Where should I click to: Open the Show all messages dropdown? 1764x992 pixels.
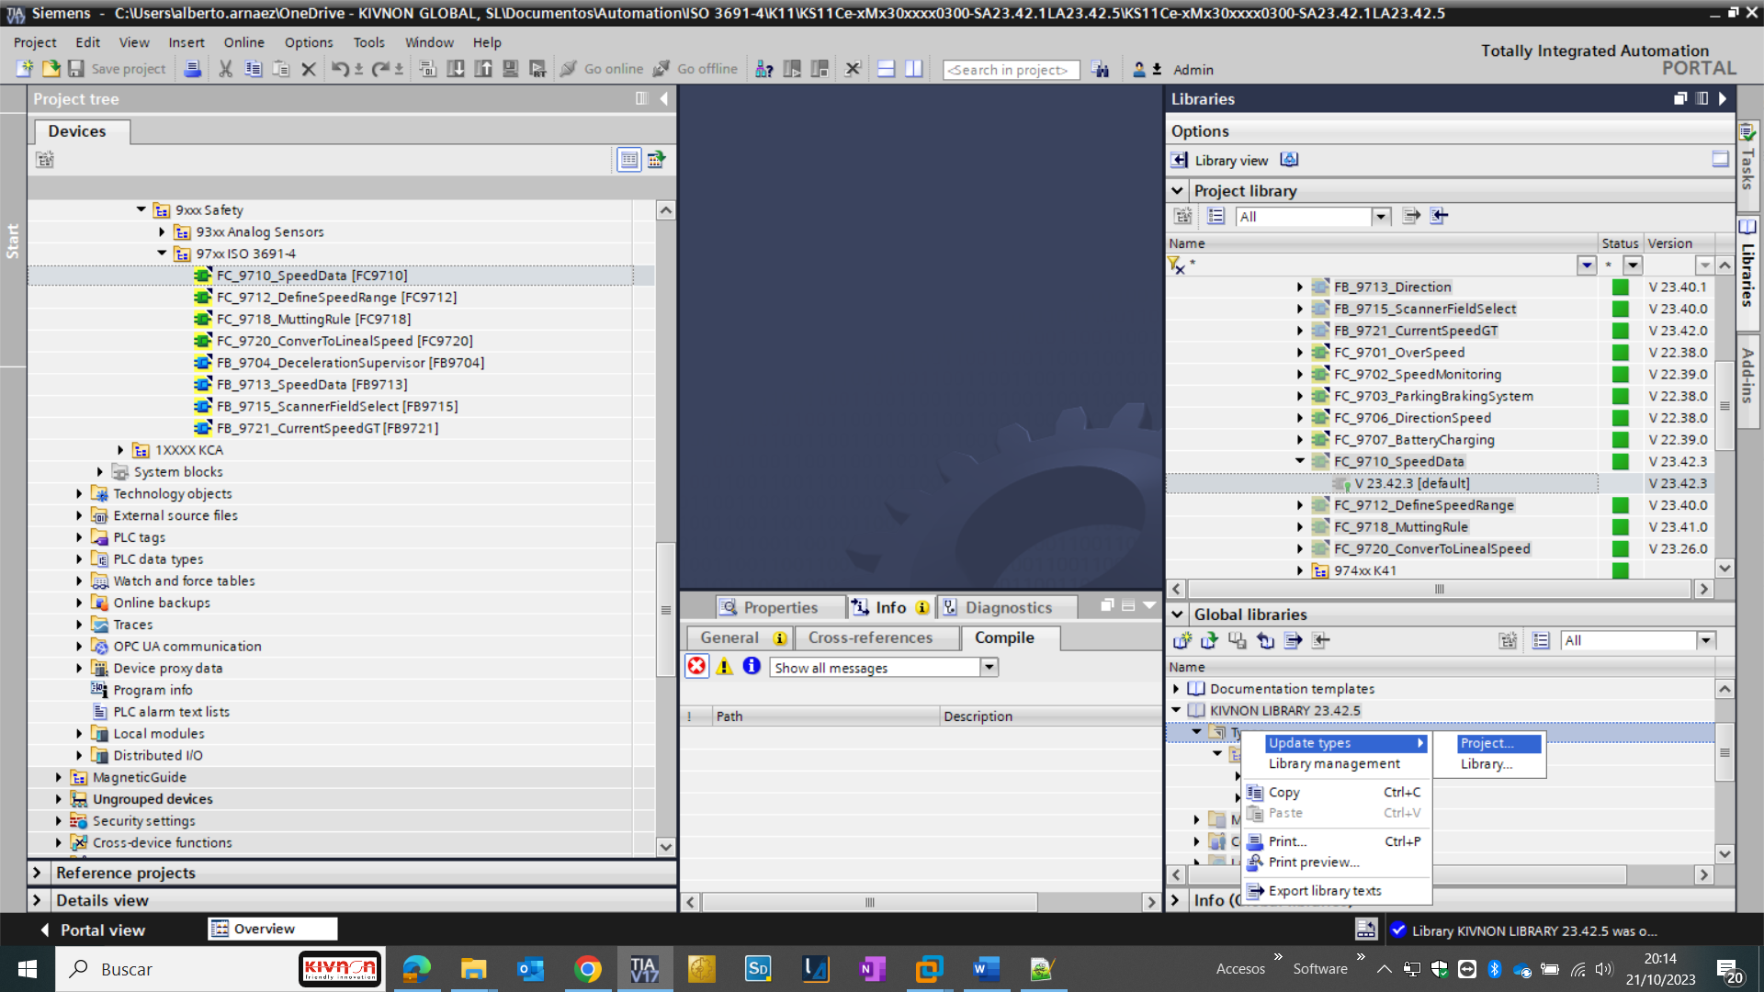click(x=989, y=668)
